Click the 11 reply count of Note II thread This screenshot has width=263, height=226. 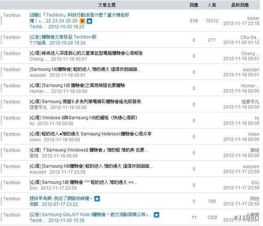(194, 218)
